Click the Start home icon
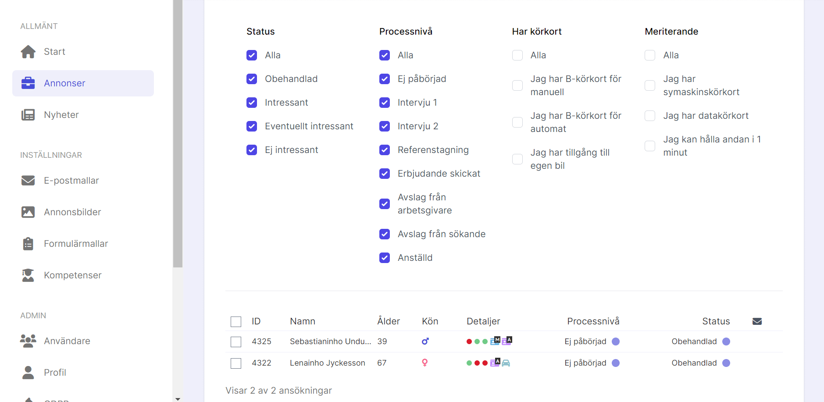Viewport: 824px width, 402px height. pos(28,52)
